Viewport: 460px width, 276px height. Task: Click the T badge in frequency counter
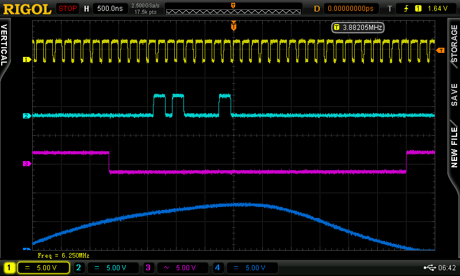[336, 27]
